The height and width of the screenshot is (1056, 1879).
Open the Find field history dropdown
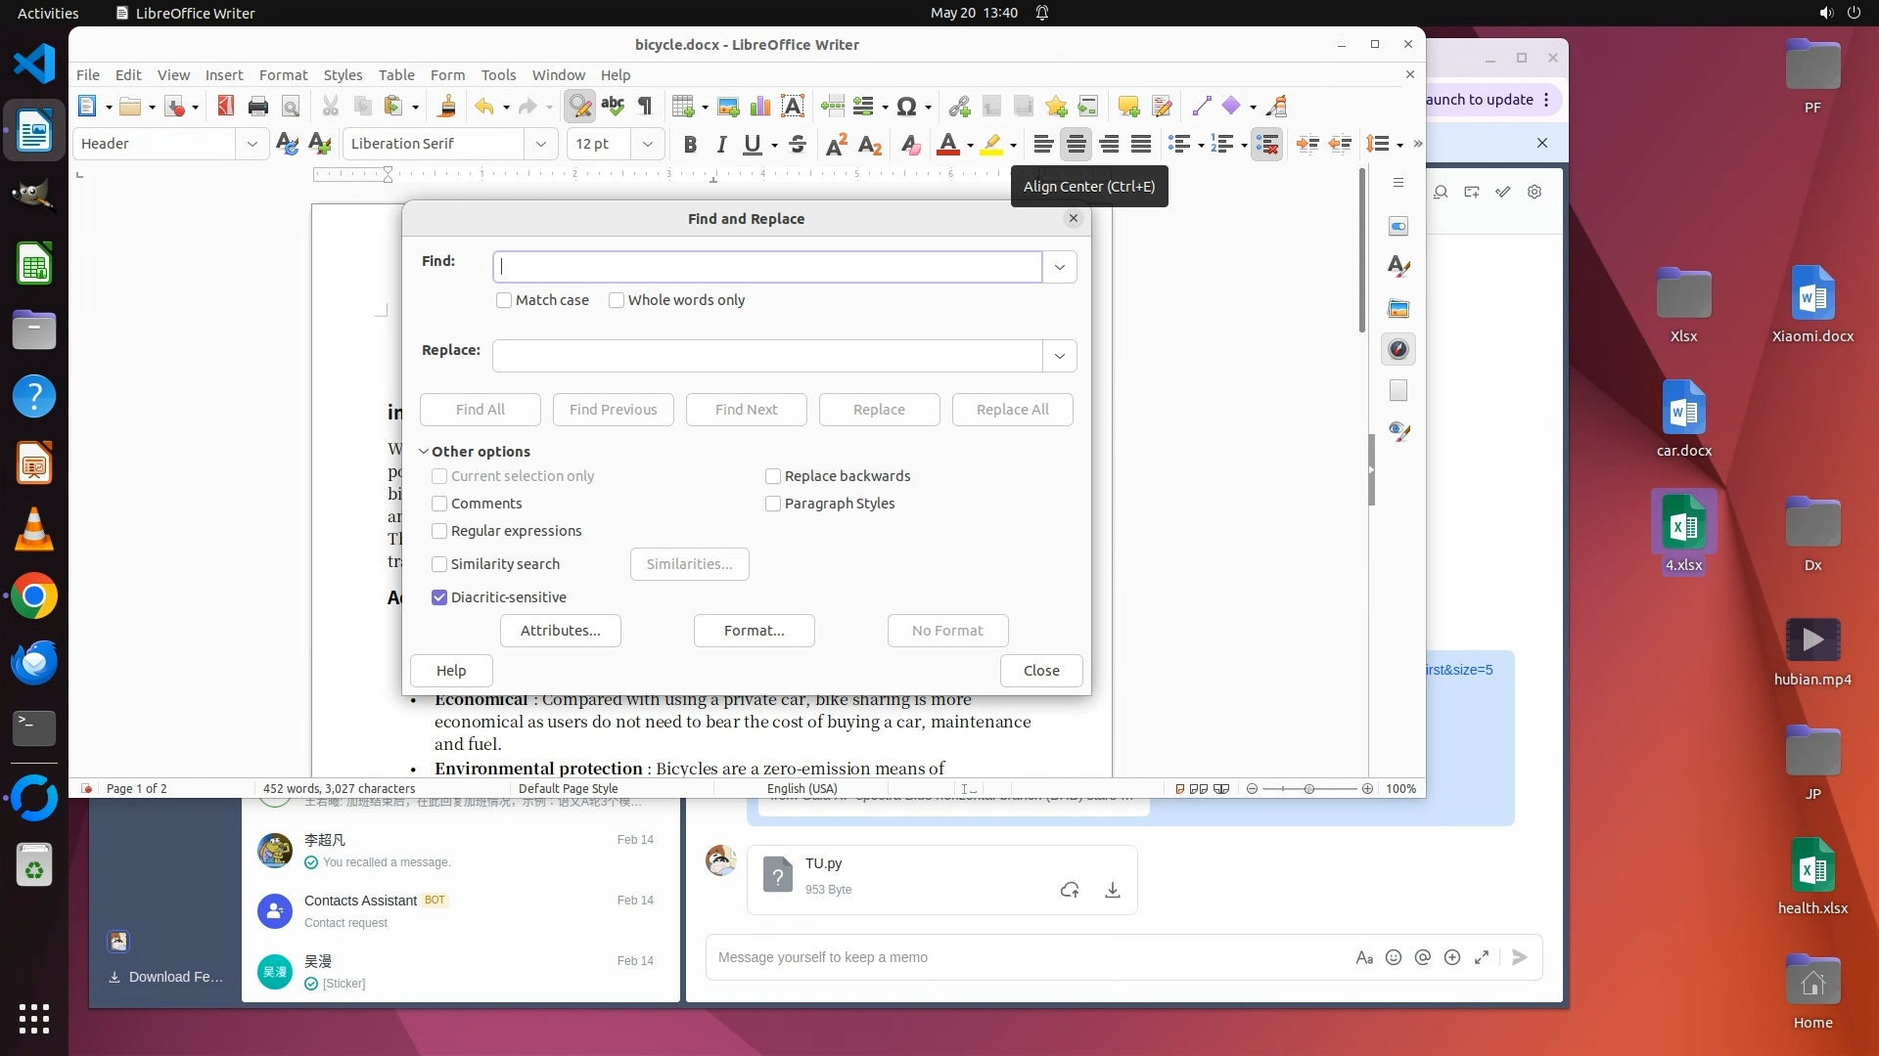pos(1059,267)
